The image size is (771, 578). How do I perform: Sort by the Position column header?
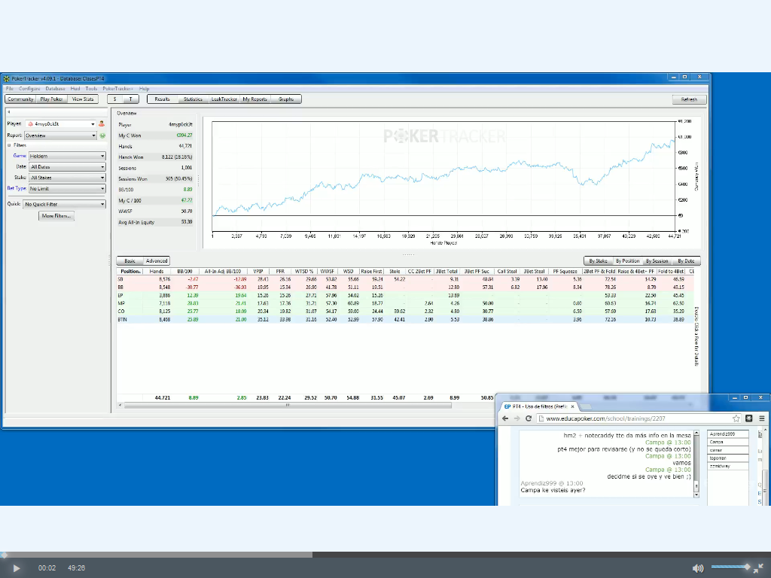coord(130,271)
